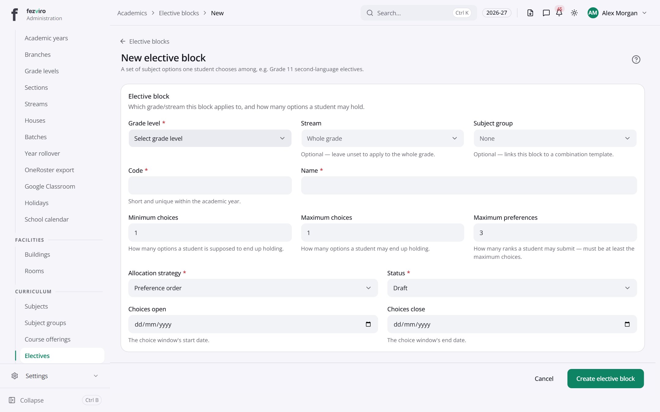Click Elective blocks breadcrumb link

[x=179, y=13]
